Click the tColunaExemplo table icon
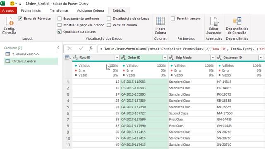Viewport: 265px width, 149px height. click(7, 54)
